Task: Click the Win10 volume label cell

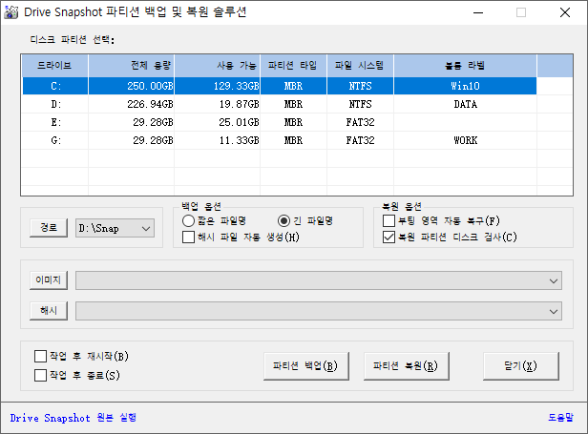Action: [466, 86]
